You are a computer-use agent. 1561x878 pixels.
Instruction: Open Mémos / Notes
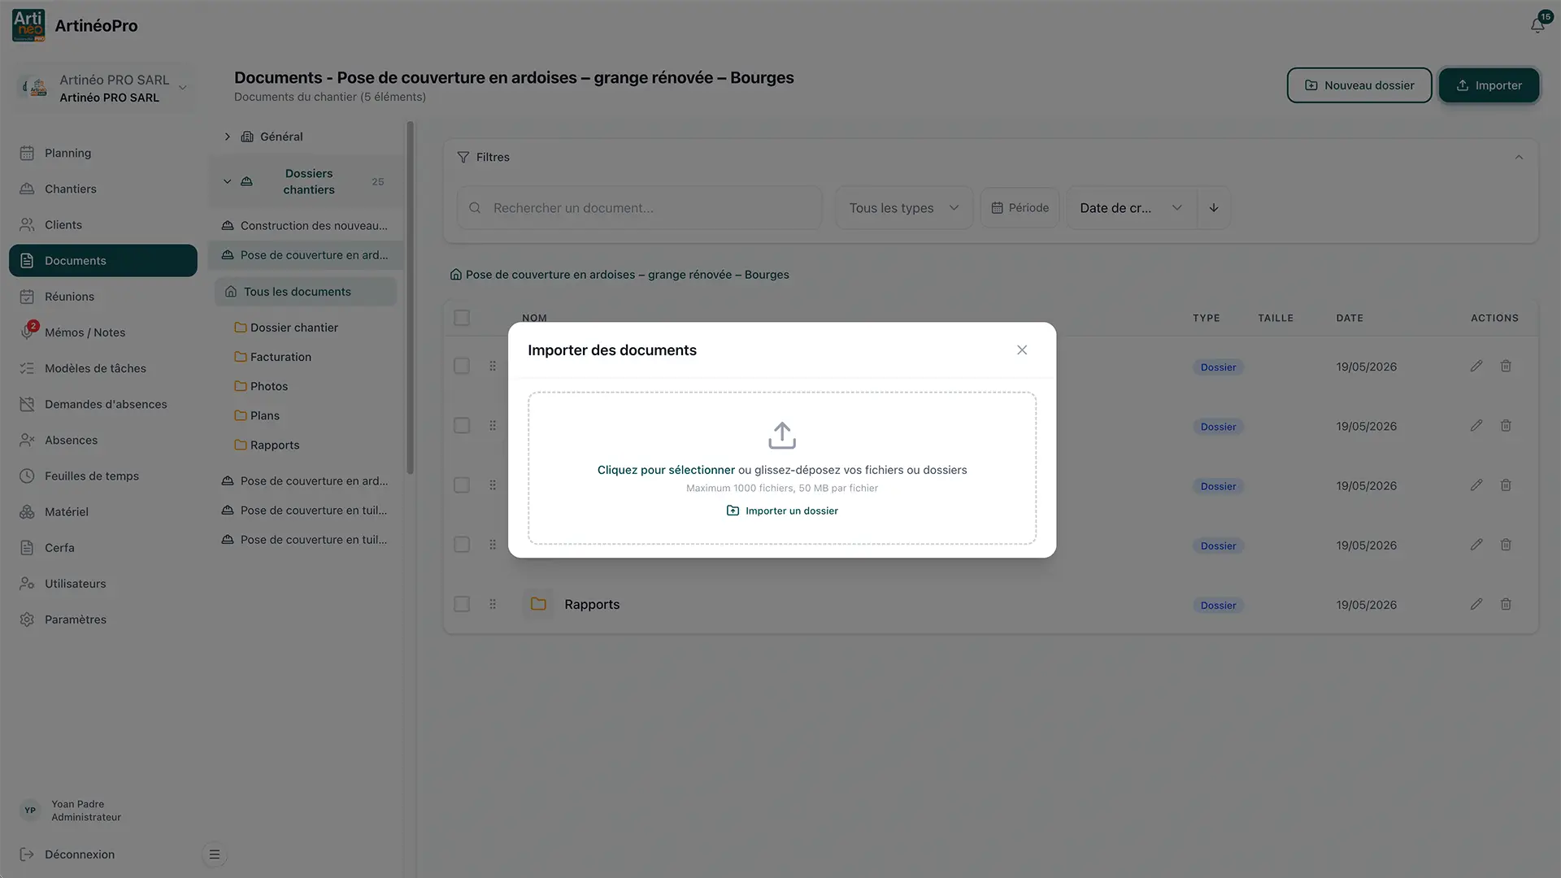coord(103,333)
